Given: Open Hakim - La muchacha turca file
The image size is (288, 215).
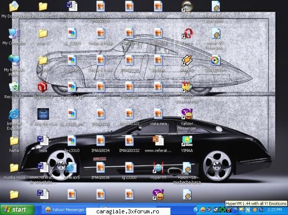Looking at the screenshot, I should click(187, 168).
